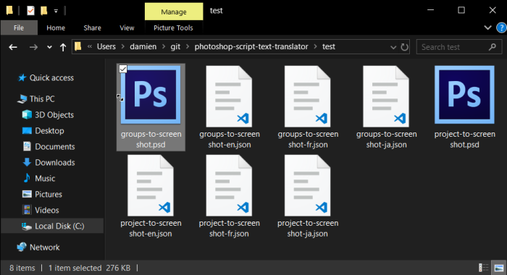Refresh the current folder view
The image size is (507, 275).
[x=404, y=47]
